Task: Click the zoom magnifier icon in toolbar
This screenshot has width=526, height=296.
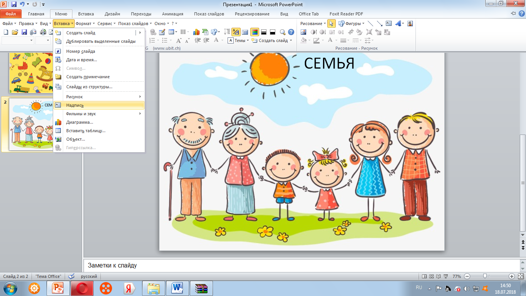Action: pyautogui.click(x=283, y=32)
